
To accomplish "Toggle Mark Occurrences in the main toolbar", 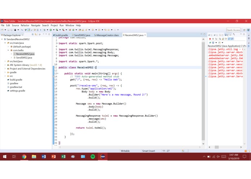I will tap(29, 30).
